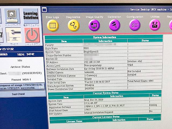Click the Interface: eth2 status
172x129 pixels.
[135, 61]
